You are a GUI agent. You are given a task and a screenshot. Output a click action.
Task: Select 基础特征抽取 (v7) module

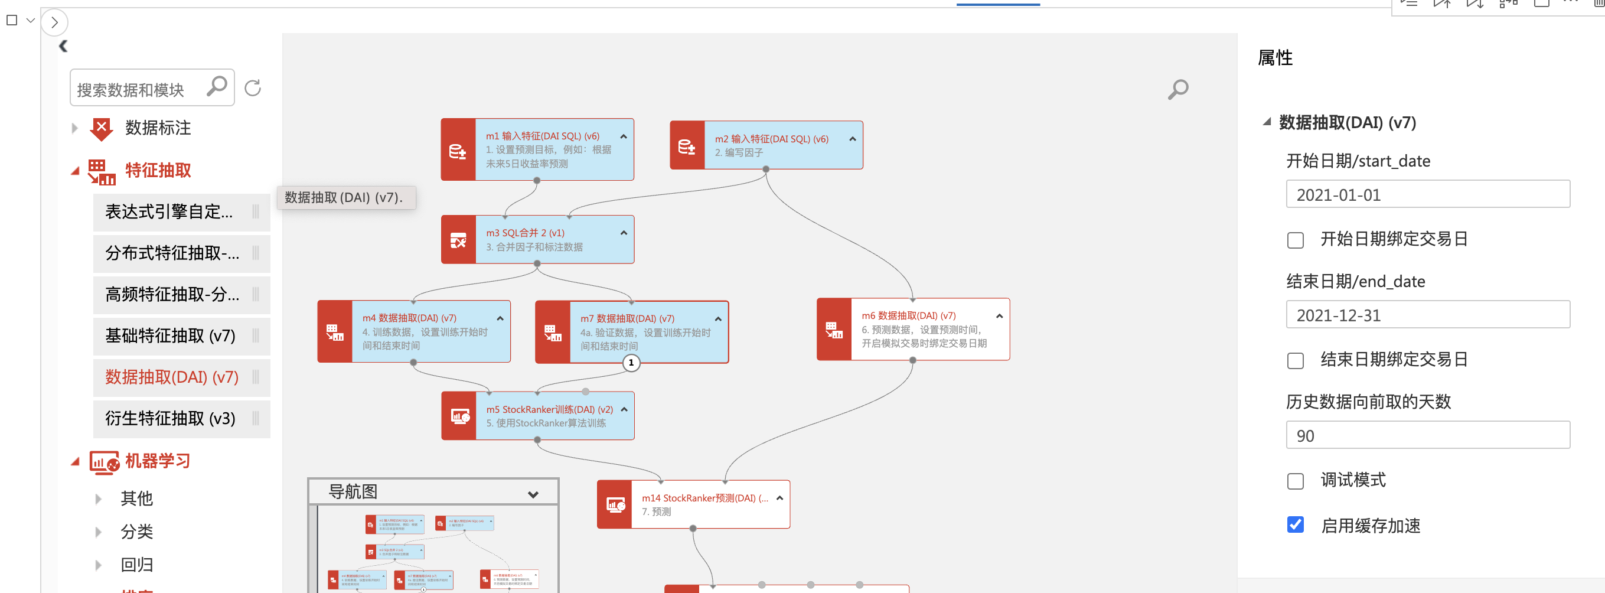pyautogui.click(x=170, y=336)
